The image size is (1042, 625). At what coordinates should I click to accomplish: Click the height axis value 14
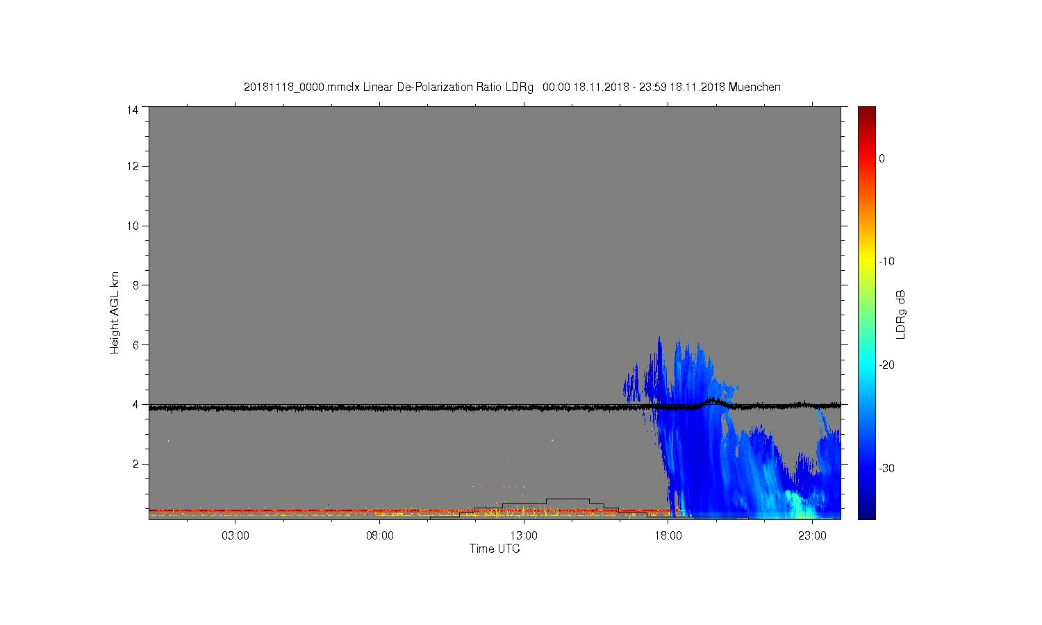tap(133, 110)
